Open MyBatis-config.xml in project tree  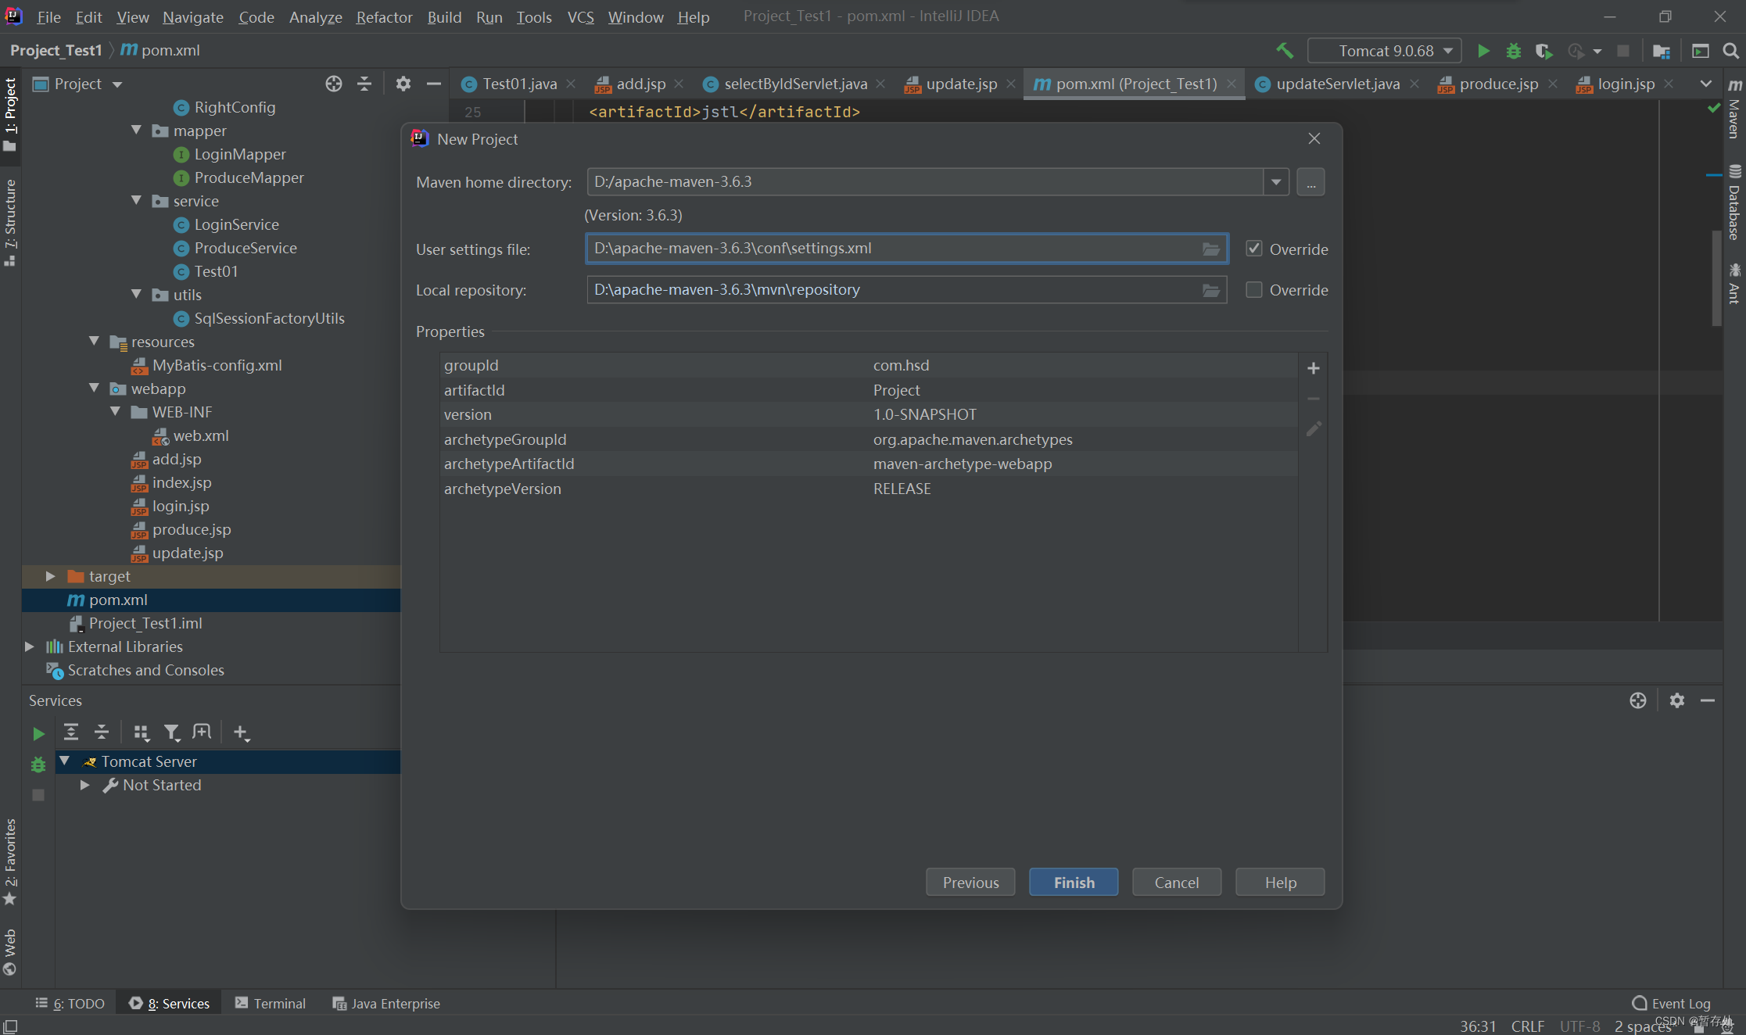click(x=217, y=365)
